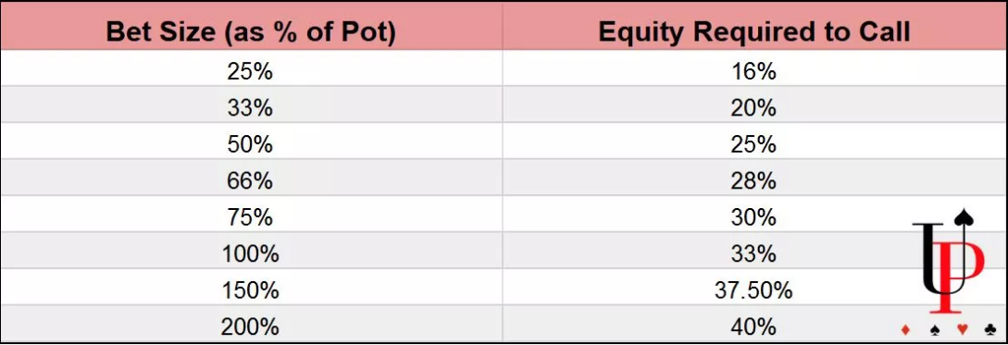Select the 200% bet size cell
The width and height of the screenshot is (1008, 345).
251,327
